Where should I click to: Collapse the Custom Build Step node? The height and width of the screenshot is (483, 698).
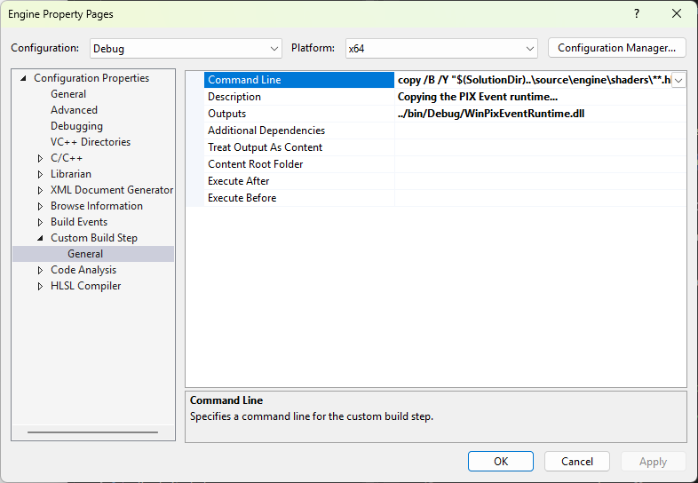(x=40, y=238)
